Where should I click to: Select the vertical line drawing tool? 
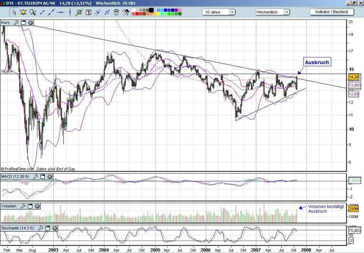[x=70, y=12]
